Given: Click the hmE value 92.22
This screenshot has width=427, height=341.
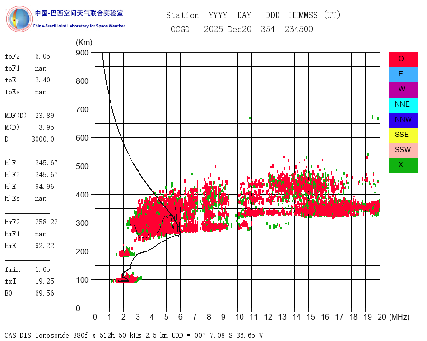Looking at the screenshot, I should [45, 245].
